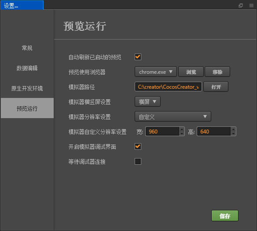257x231 pixels.
Task: Click the simulator path input field
Action: [x=168, y=87]
